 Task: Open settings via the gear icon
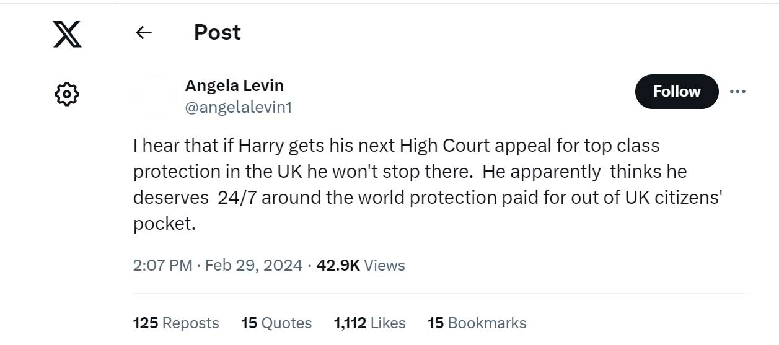point(67,94)
